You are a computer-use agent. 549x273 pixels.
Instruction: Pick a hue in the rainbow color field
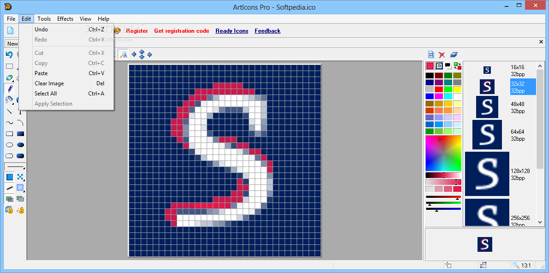coord(443,153)
